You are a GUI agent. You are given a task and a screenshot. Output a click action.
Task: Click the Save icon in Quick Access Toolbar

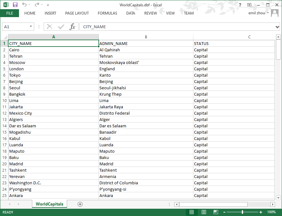(x=15, y=5)
